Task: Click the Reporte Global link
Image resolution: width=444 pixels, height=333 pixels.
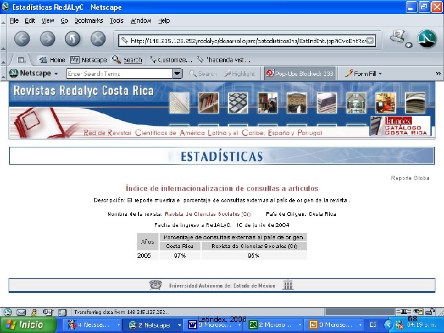Action: click(x=410, y=178)
